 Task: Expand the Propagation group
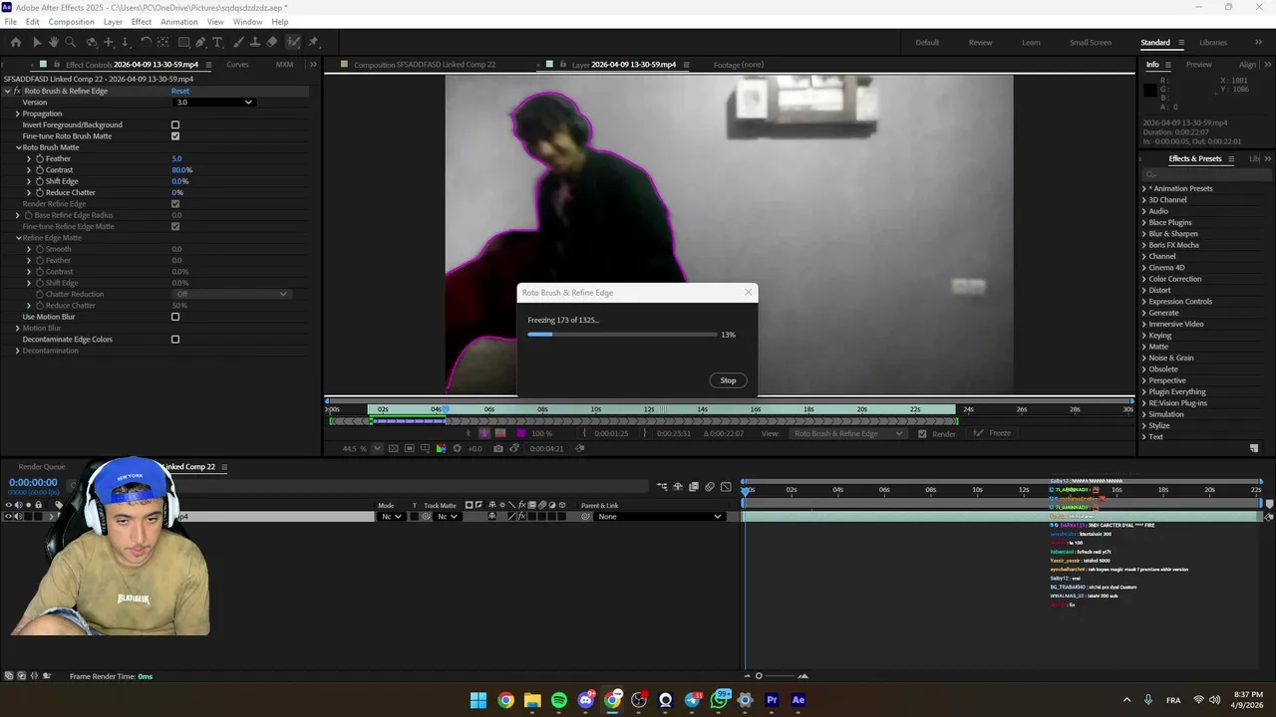point(17,114)
